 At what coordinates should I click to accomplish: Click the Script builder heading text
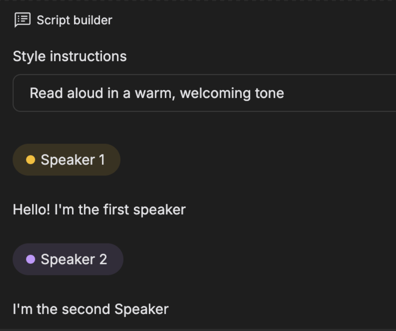click(74, 20)
